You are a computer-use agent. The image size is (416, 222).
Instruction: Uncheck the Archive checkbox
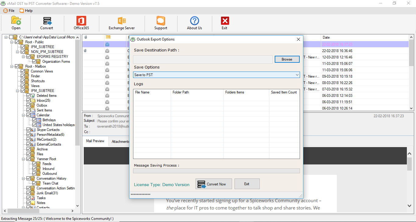tap(28, 149)
